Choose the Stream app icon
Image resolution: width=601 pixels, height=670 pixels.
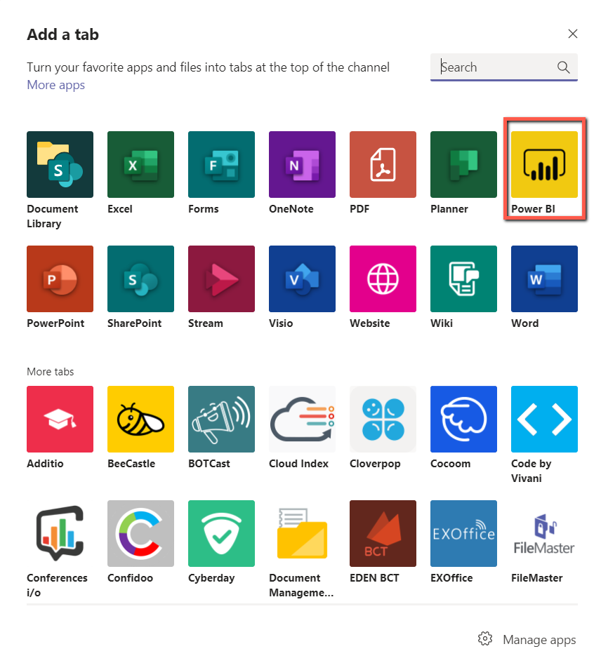pos(222,279)
